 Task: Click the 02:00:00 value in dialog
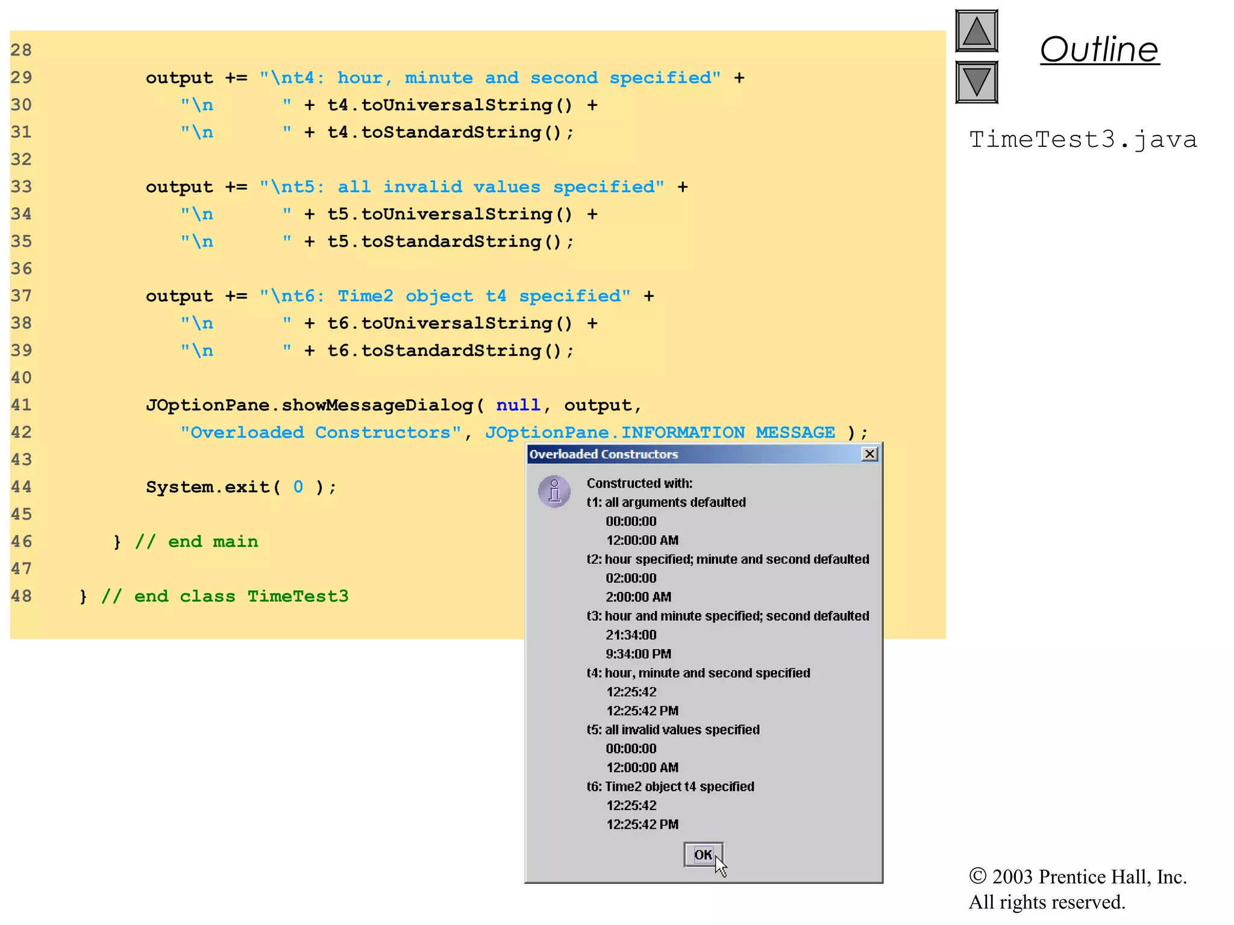coord(631,578)
